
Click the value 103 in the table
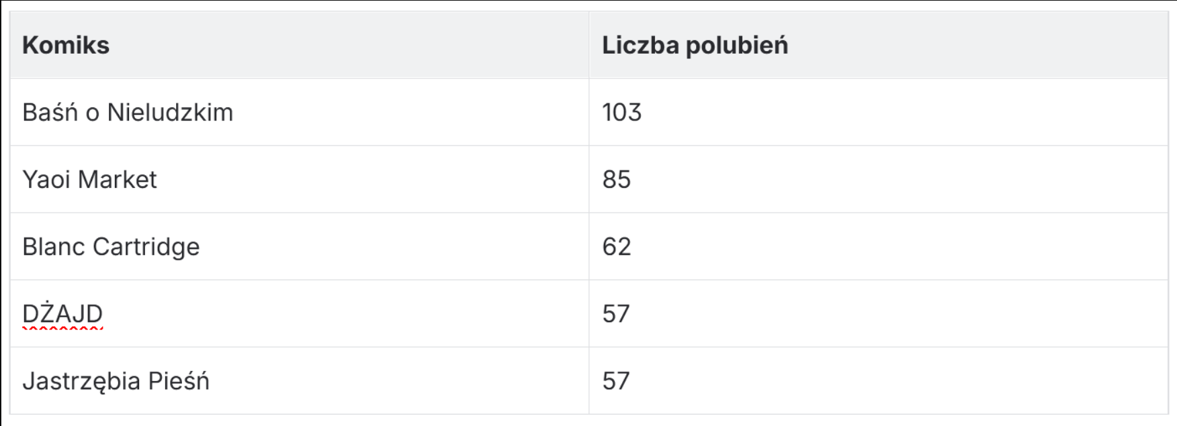coord(621,112)
